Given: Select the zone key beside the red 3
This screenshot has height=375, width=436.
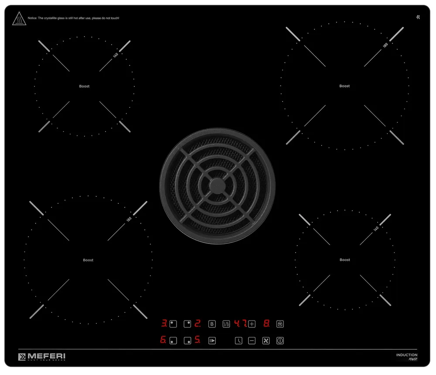Looking at the screenshot, I should click(x=173, y=324).
